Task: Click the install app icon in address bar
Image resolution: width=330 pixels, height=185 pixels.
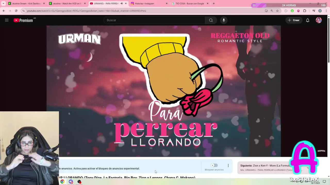Action: point(266,11)
